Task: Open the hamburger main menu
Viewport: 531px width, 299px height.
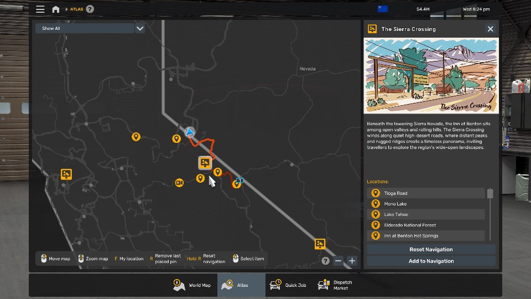Action: tap(40, 9)
